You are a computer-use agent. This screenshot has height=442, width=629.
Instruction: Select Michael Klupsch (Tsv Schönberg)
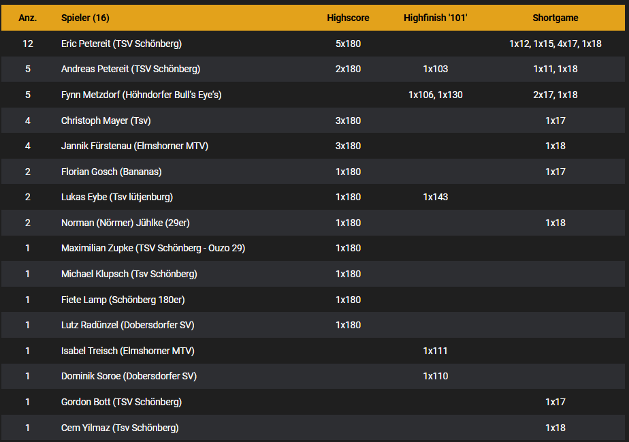(x=129, y=274)
